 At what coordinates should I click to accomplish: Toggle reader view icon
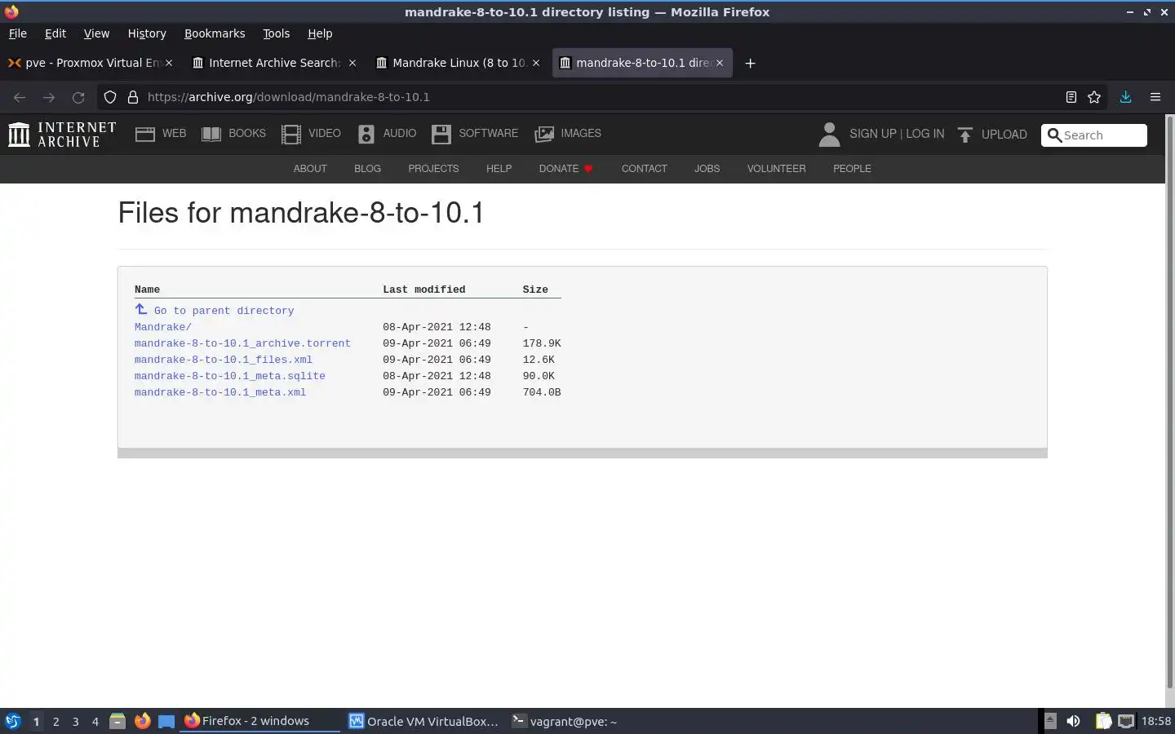(x=1071, y=97)
